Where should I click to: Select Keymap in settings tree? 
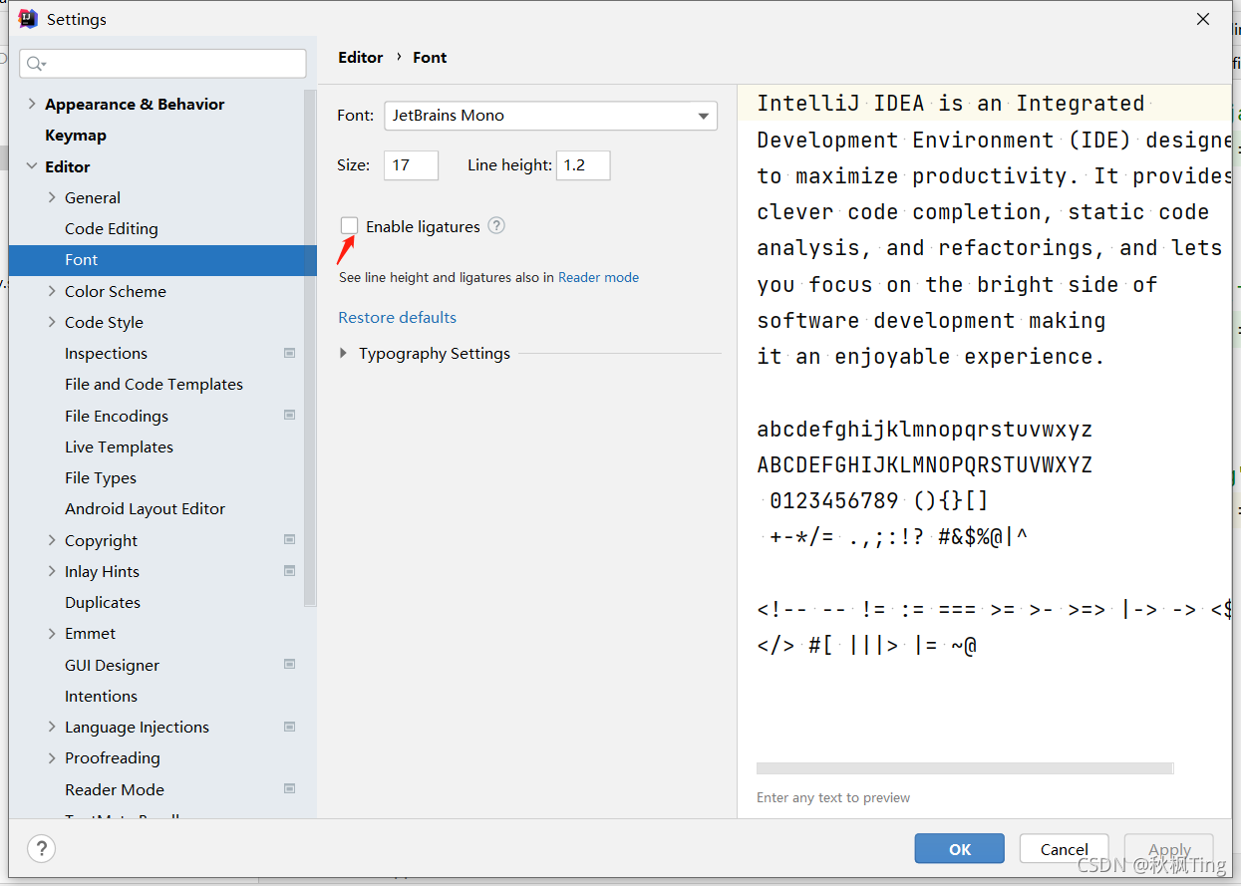(x=76, y=136)
